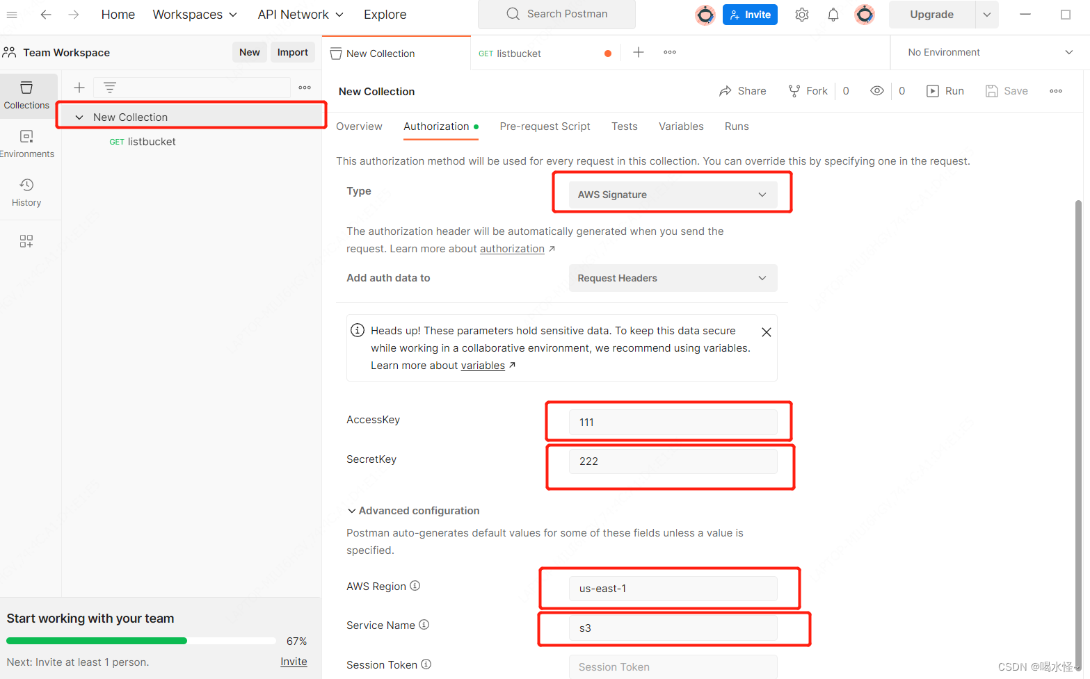The image size is (1090, 679).
Task: Open the tab bar three-dot options
Action: [x=670, y=52]
